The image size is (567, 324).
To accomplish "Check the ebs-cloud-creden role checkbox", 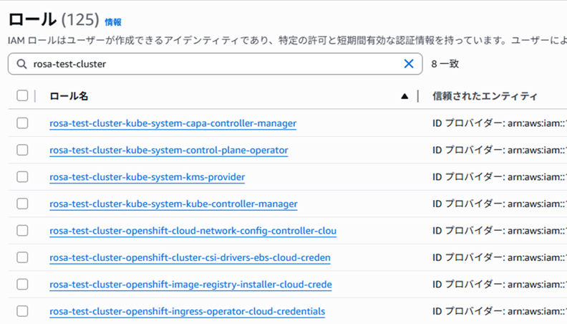I will tap(22, 257).
